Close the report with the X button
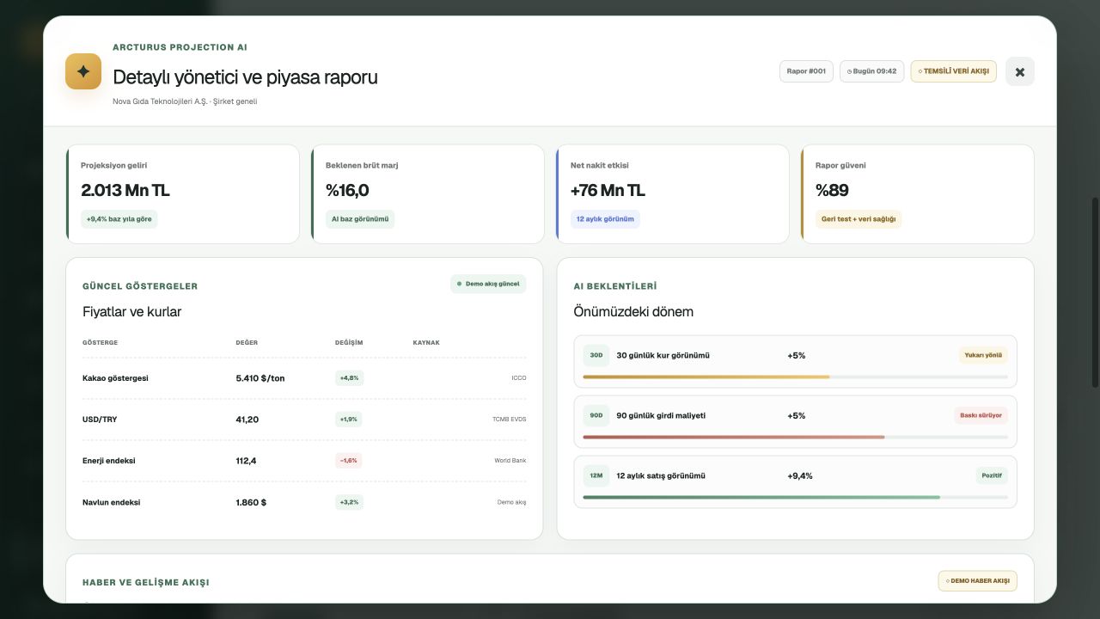This screenshot has height=619, width=1100. [x=1020, y=71]
